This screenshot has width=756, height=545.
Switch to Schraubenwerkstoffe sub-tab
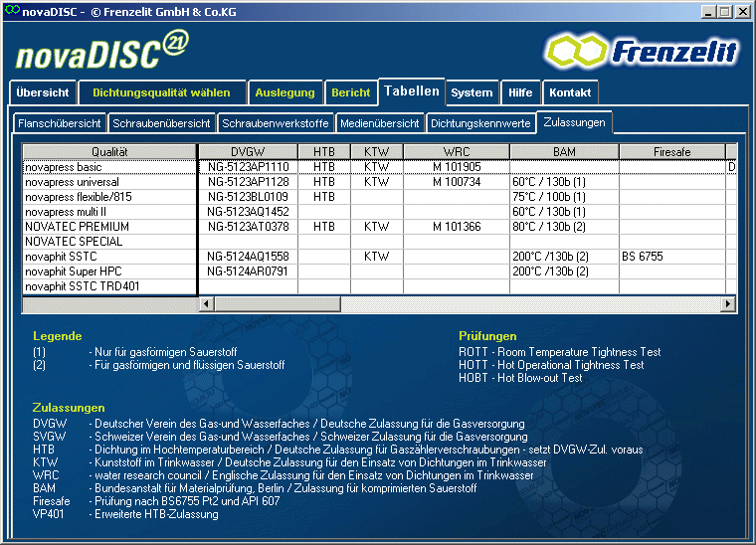pyautogui.click(x=276, y=123)
